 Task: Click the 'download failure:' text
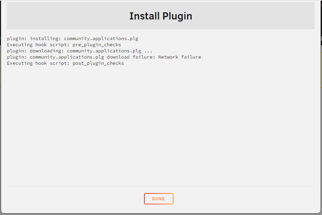point(131,57)
